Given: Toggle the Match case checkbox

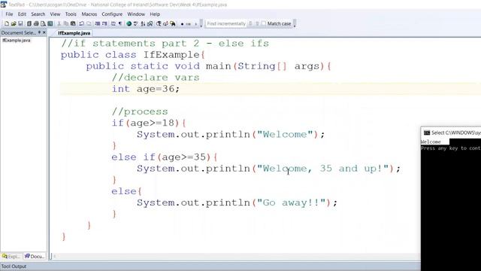Looking at the screenshot, I should [x=264, y=23].
